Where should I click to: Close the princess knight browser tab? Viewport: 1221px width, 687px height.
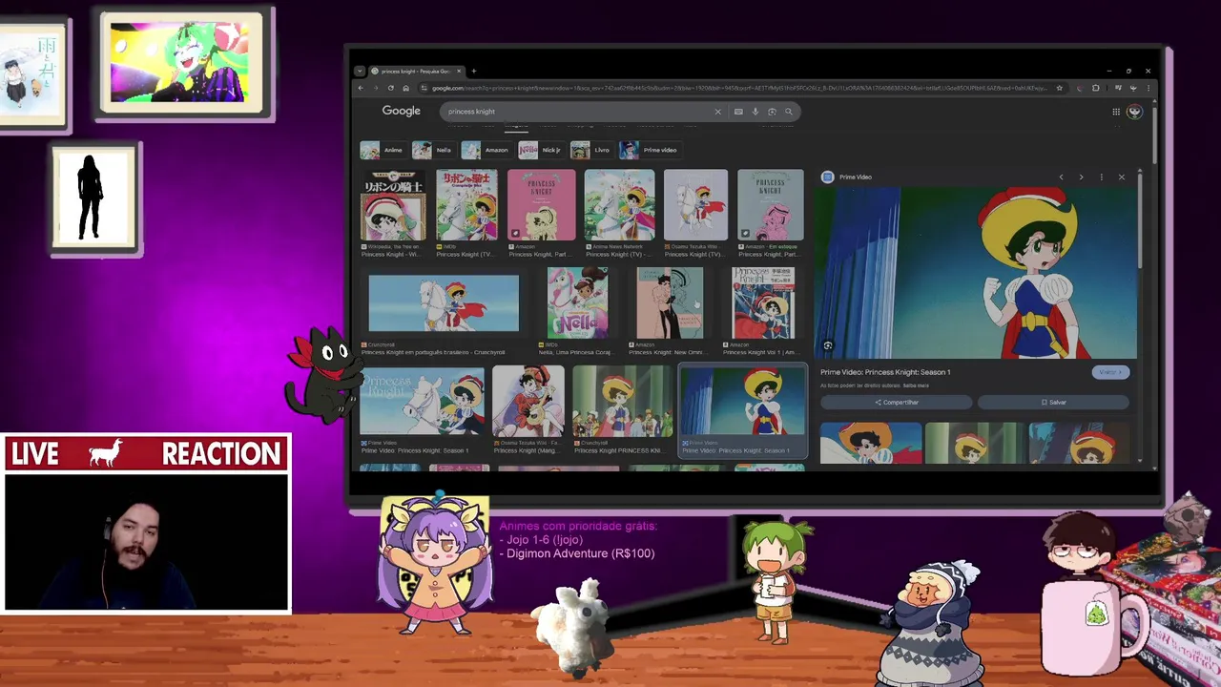click(459, 71)
